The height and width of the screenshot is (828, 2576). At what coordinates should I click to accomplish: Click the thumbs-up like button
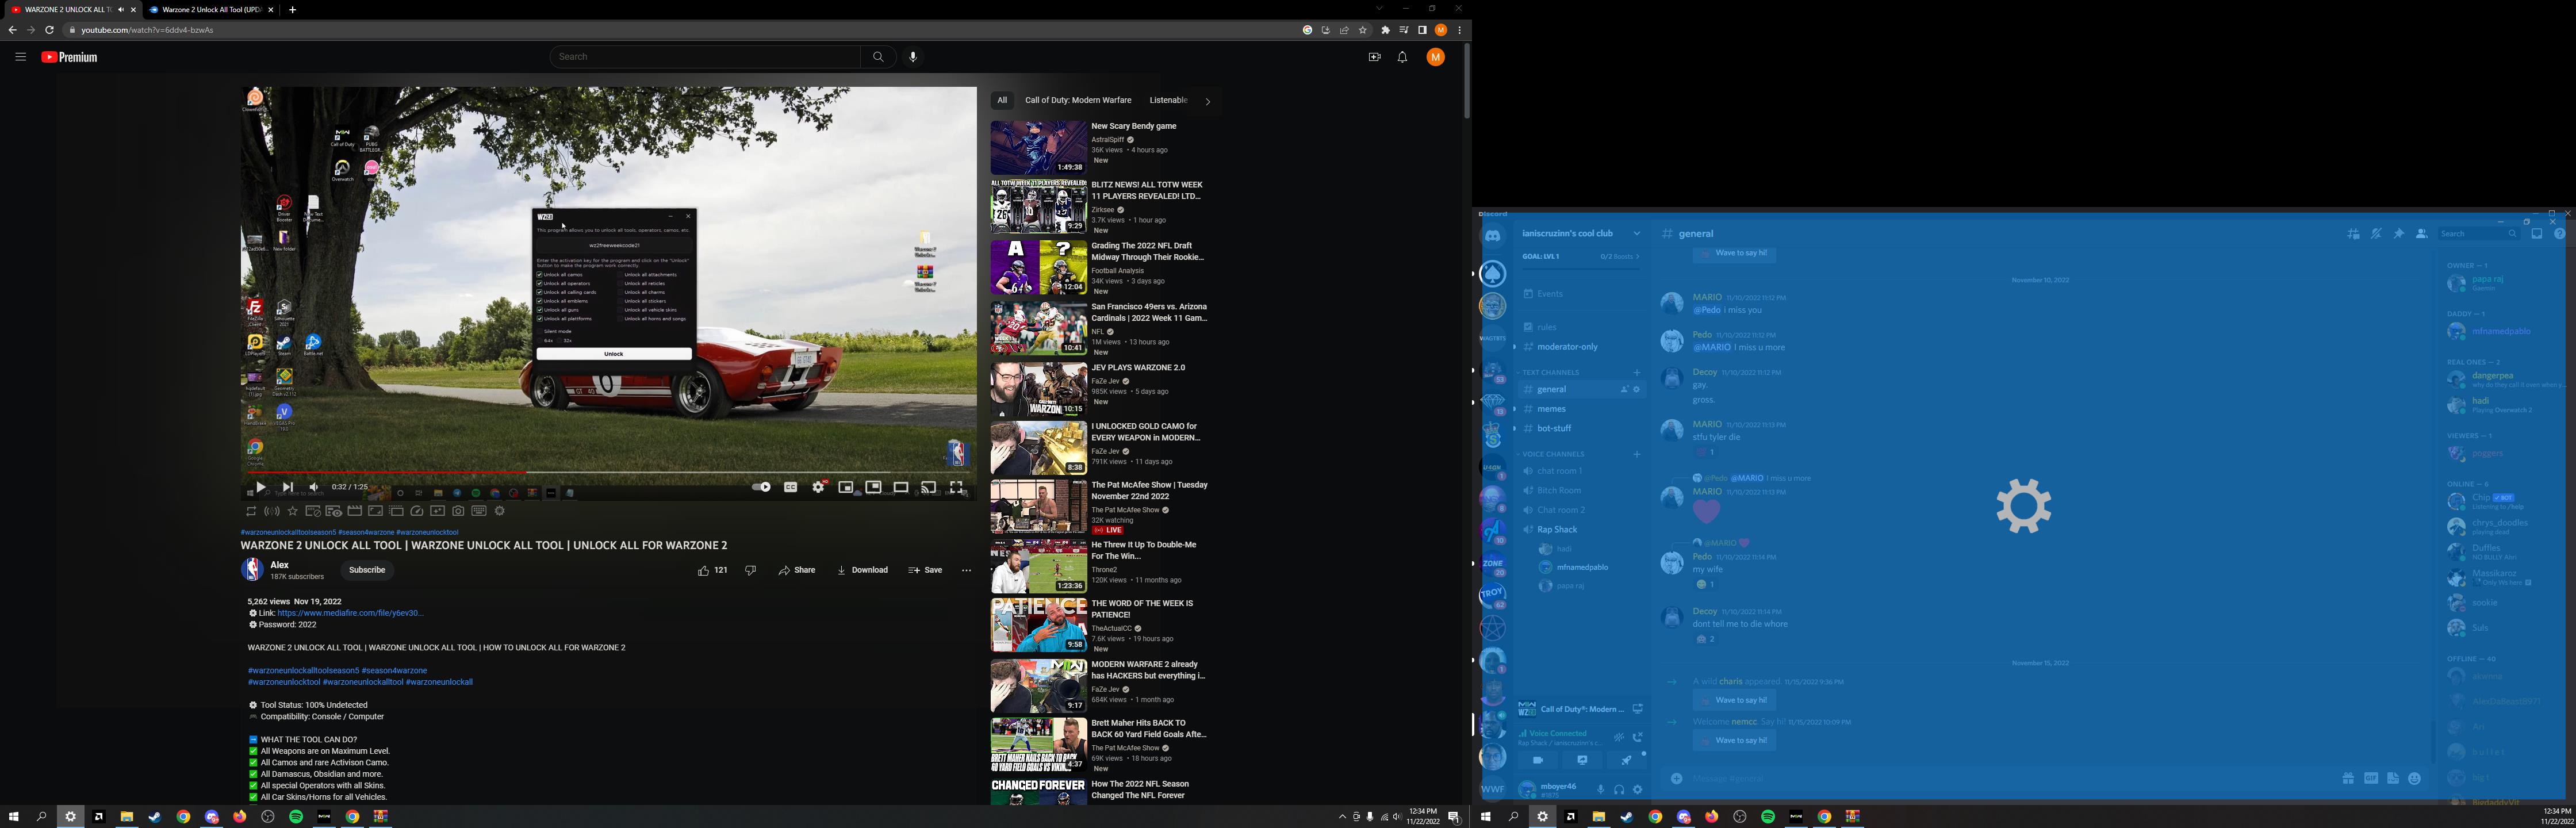click(x=704, y=570)
